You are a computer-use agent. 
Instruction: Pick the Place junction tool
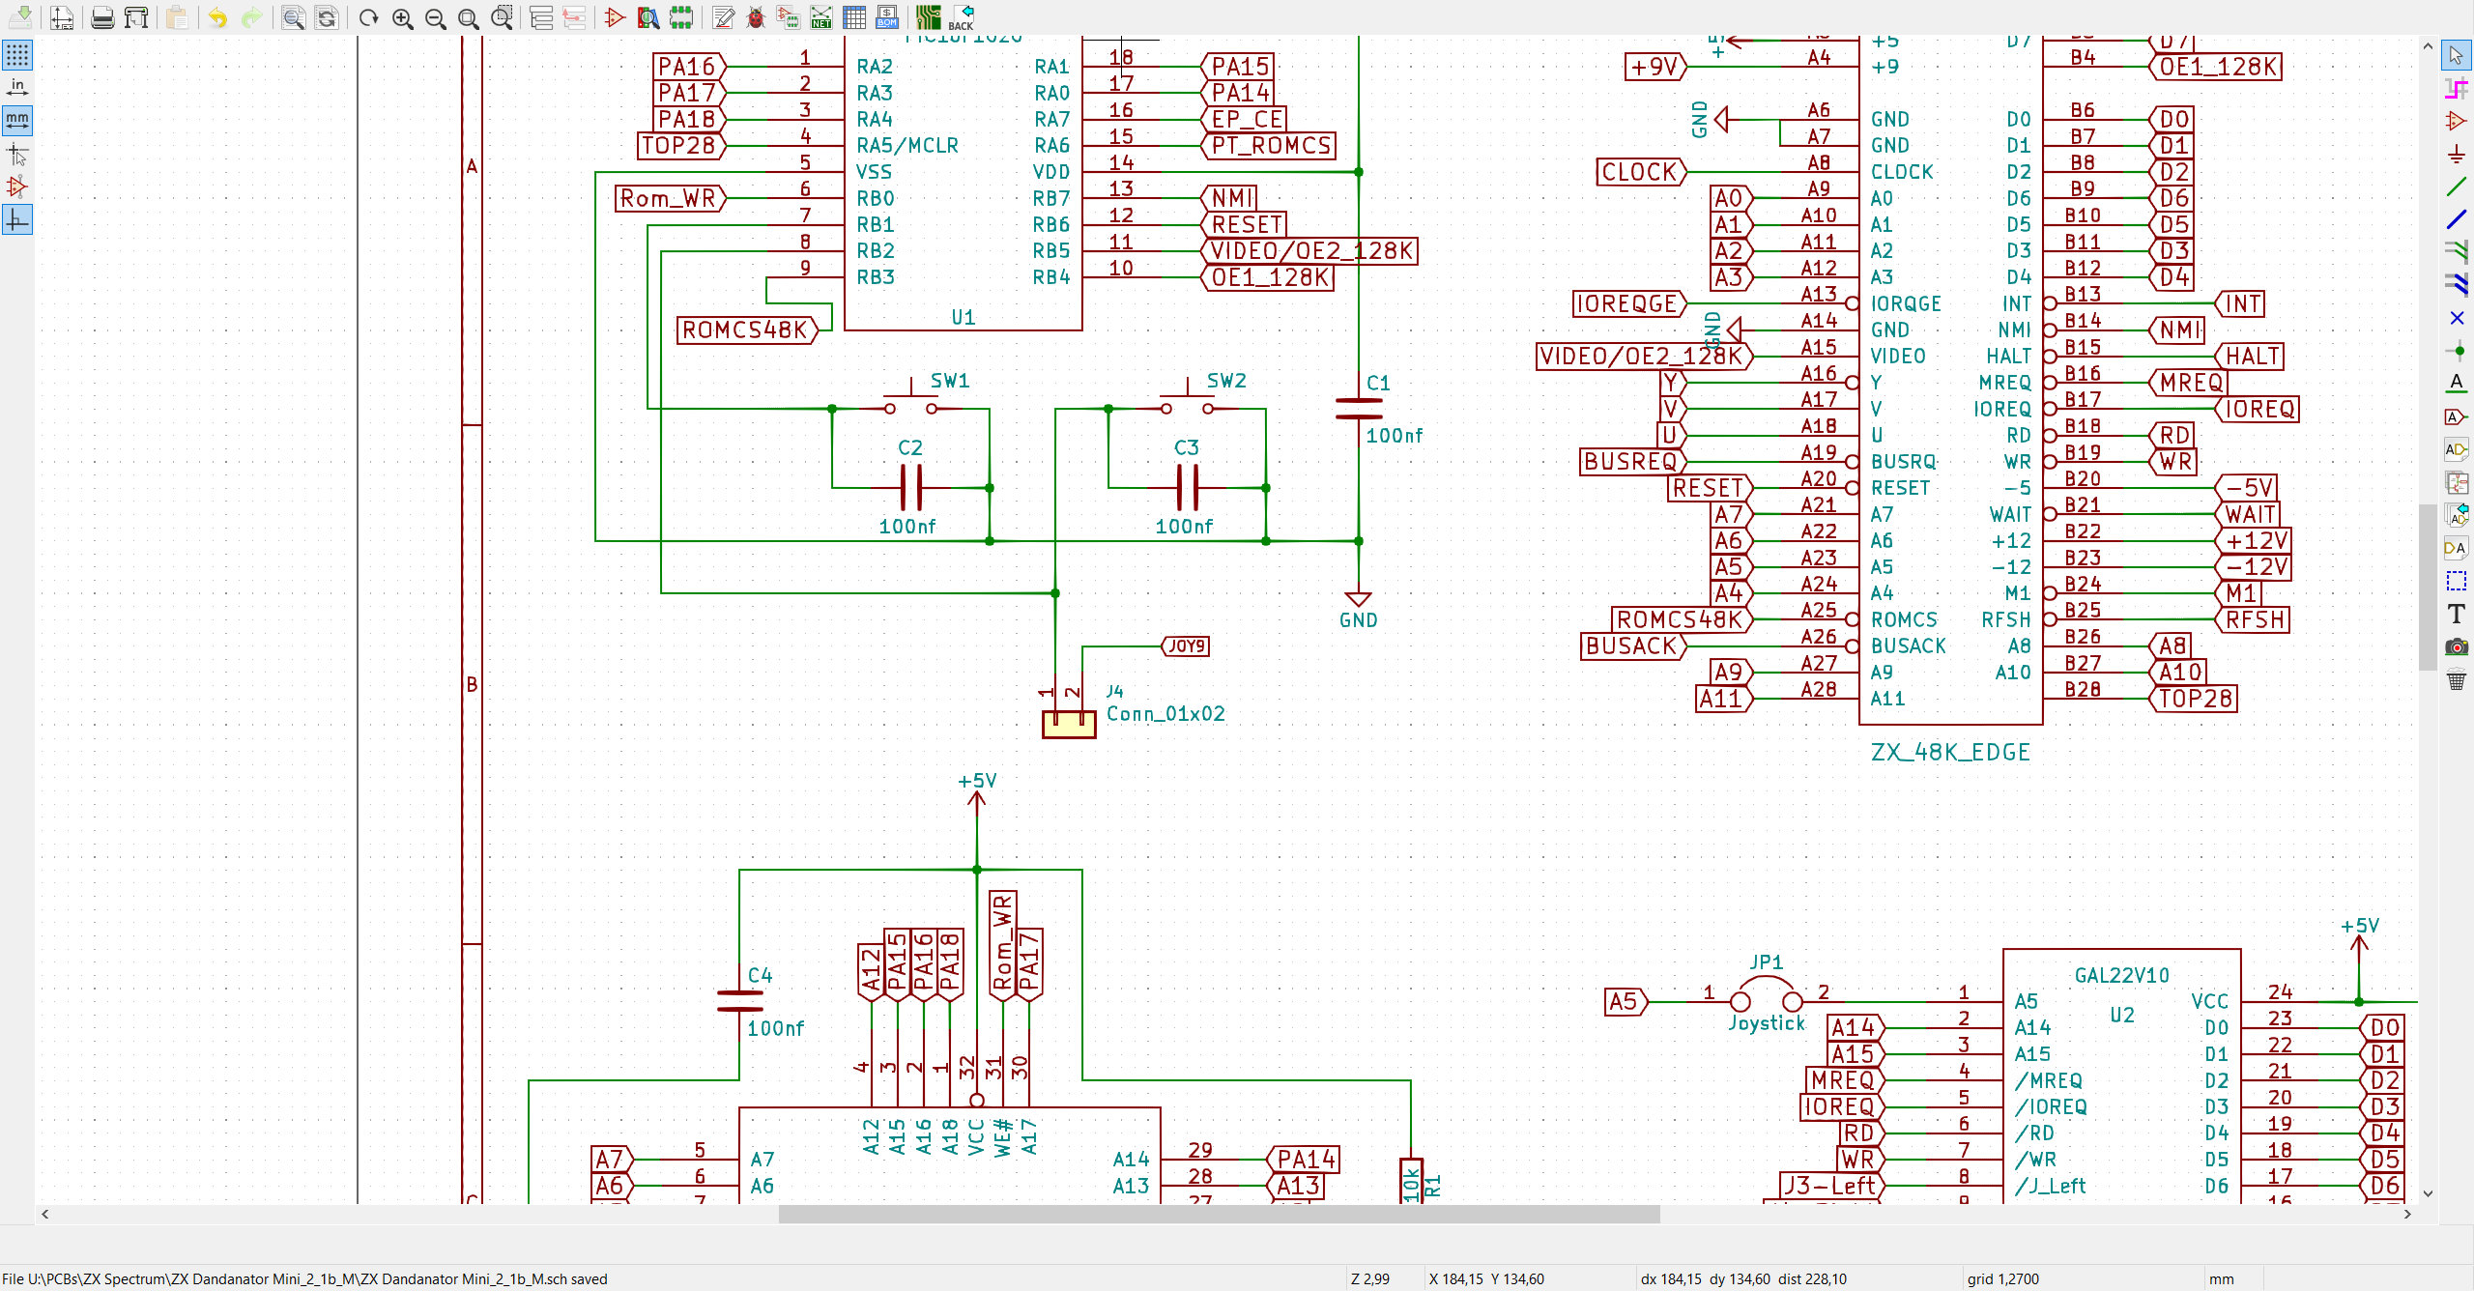(2456, 351)
